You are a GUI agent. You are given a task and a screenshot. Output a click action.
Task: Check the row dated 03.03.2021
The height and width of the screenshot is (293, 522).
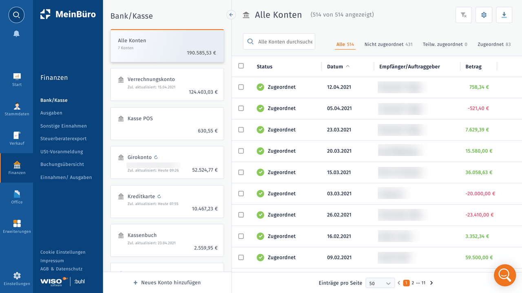point(241,193)
